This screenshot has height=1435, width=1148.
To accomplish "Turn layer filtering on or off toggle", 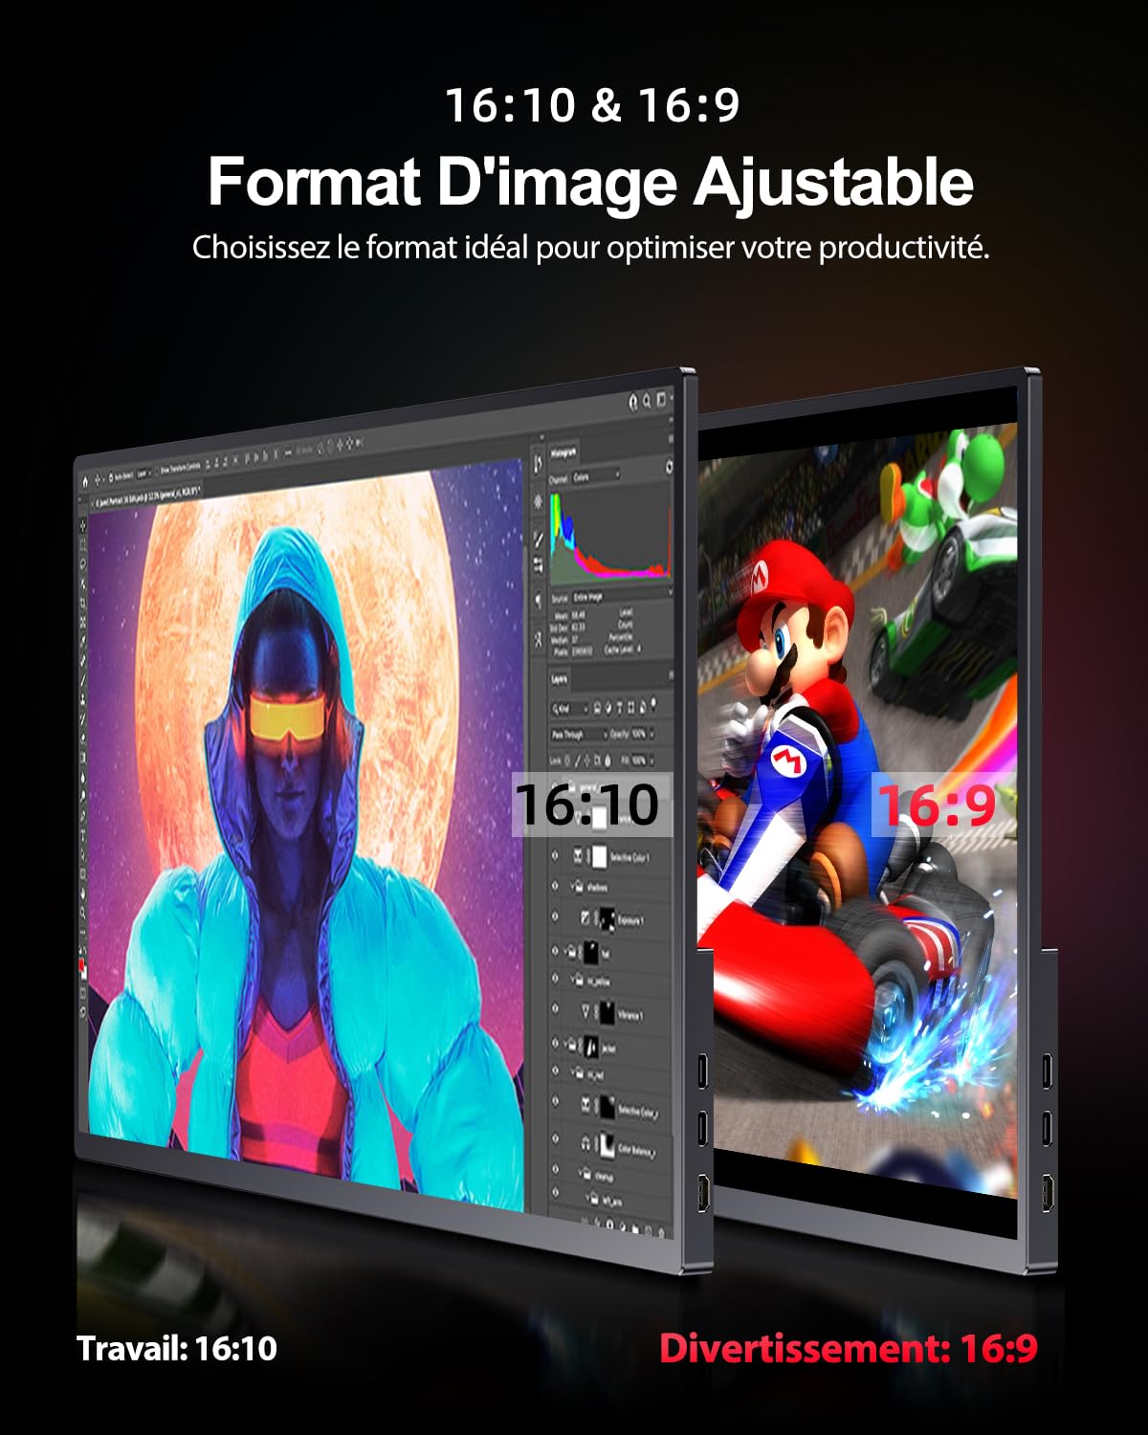I will coord(653,702).
